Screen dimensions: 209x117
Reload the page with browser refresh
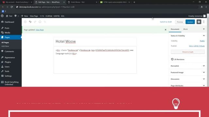click(12, 7)
